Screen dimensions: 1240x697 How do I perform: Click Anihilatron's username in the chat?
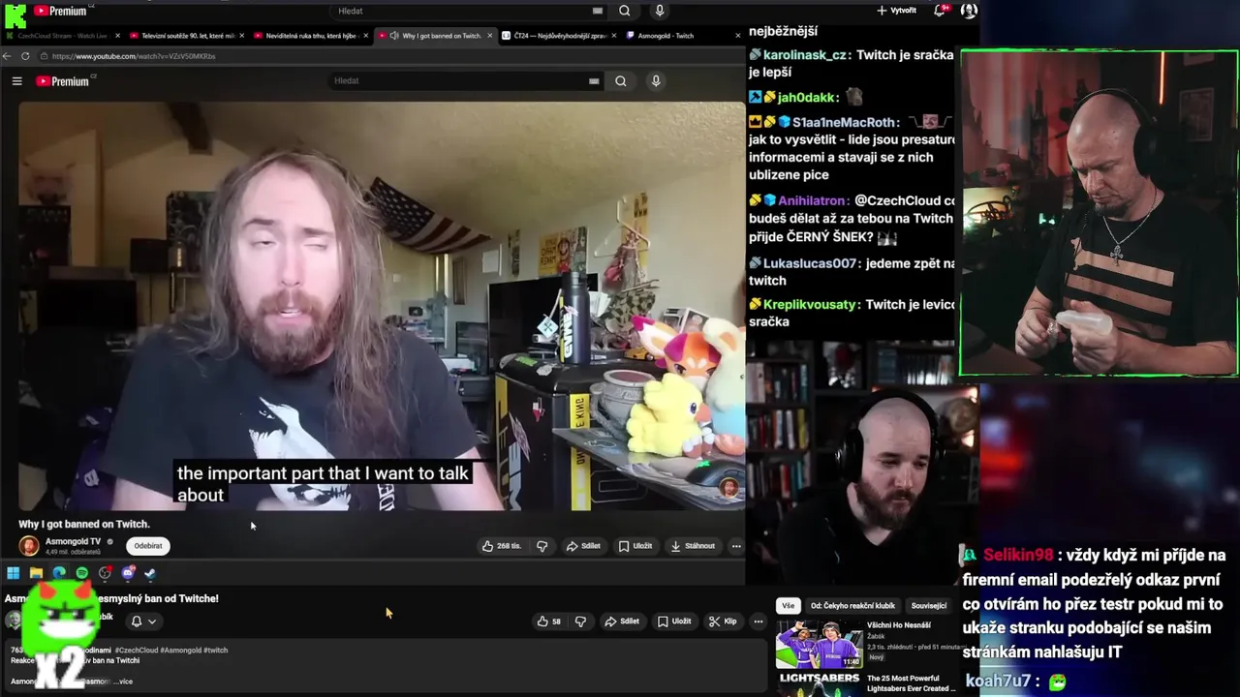point(812,200)
